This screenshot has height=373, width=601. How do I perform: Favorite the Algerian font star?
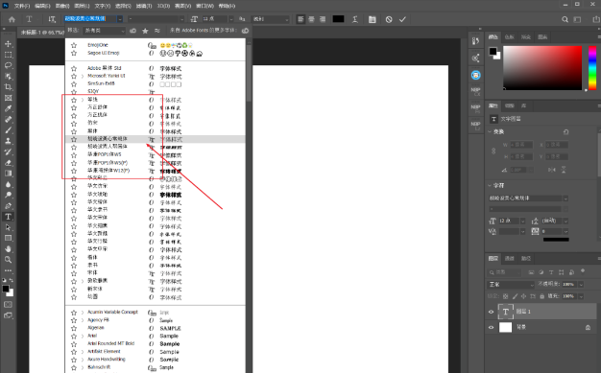74,328
